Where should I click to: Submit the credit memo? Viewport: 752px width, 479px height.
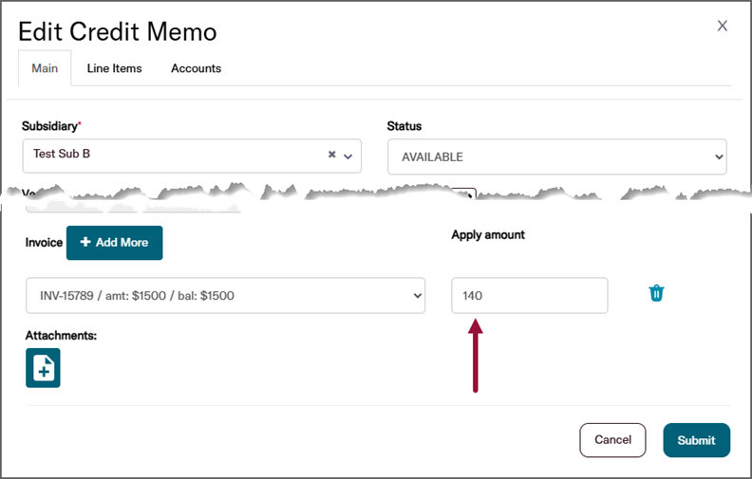click(x=696, y=440)
